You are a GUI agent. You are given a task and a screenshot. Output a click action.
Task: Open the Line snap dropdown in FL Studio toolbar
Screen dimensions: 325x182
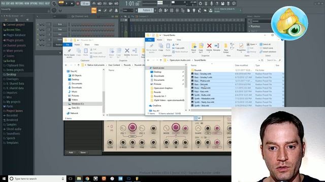pyautogui.click(x=128, y=10)
